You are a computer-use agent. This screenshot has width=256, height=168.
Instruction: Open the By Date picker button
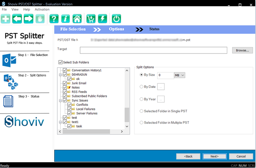tap(161, 87)
